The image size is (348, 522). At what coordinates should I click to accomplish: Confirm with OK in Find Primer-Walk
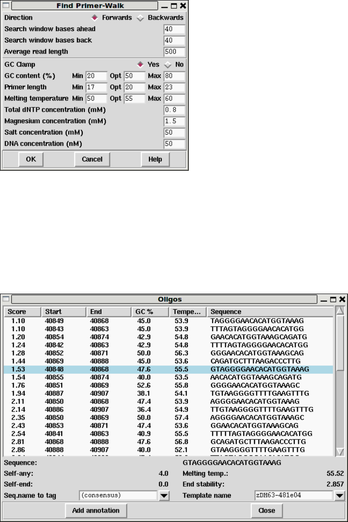coord(31,160)
